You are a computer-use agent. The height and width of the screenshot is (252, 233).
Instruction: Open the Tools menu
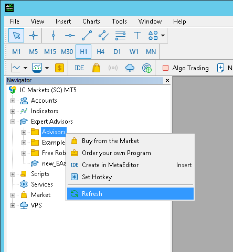119,21
